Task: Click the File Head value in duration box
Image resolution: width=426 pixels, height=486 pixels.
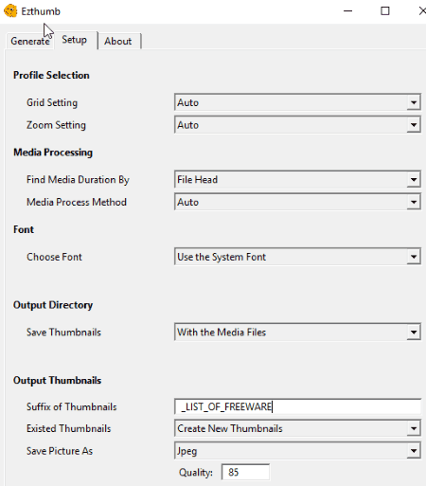Action: click(197, 180)
